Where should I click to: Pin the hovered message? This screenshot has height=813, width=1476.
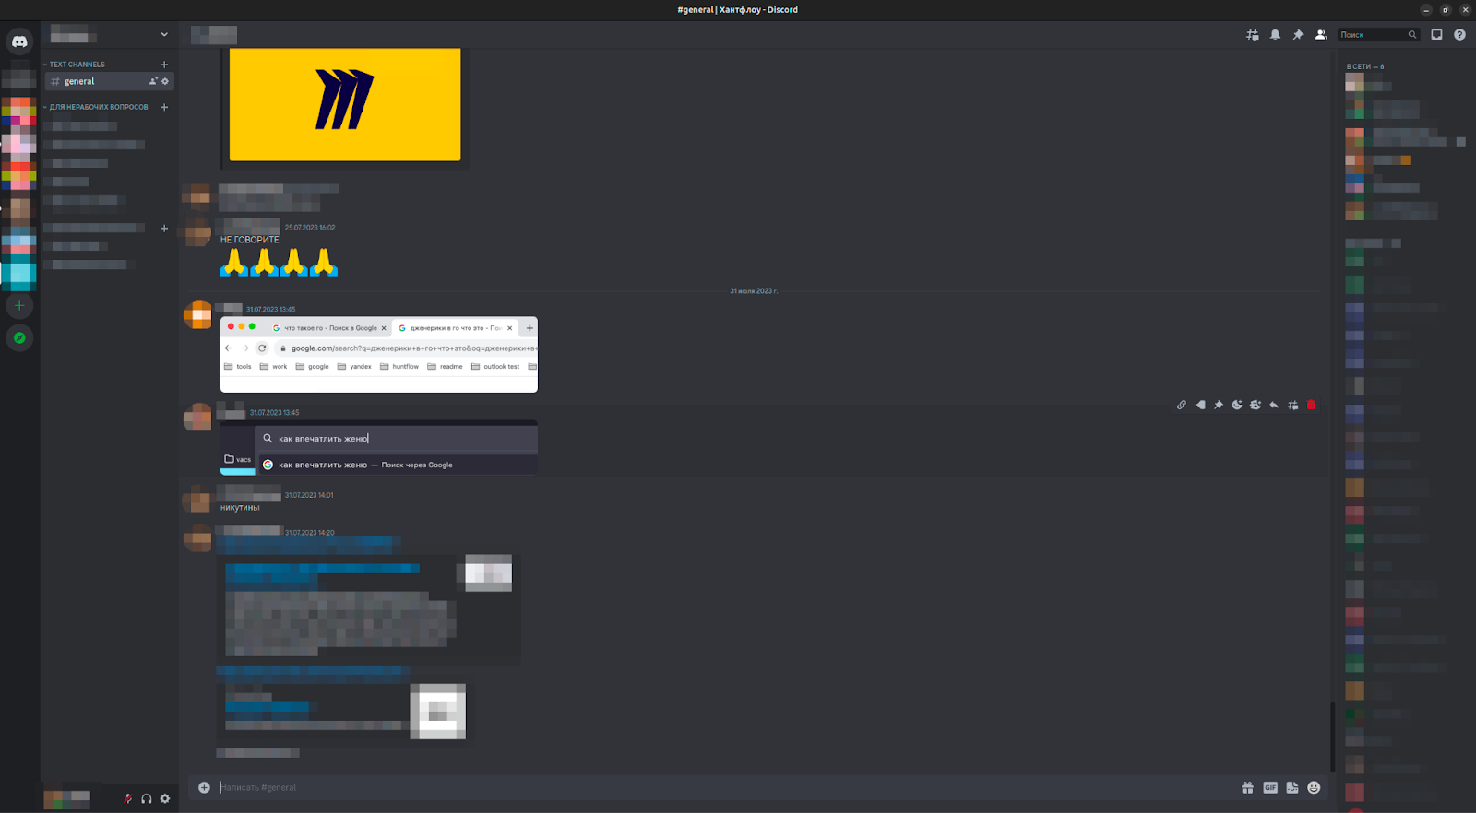(x=1219, y=405)
